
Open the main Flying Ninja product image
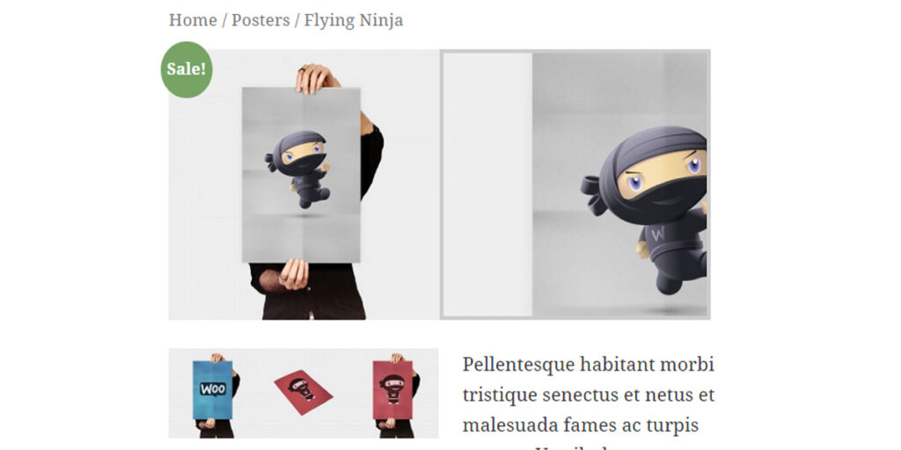[x=304, y=185]
